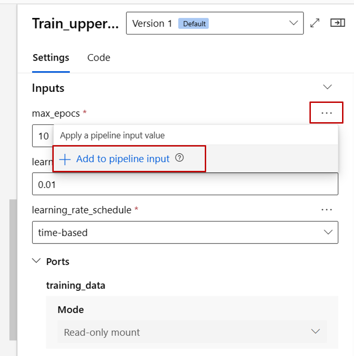
Task: Click the max_epocs field showing 10
Action: pyautogui.click(x=43, y=136)
